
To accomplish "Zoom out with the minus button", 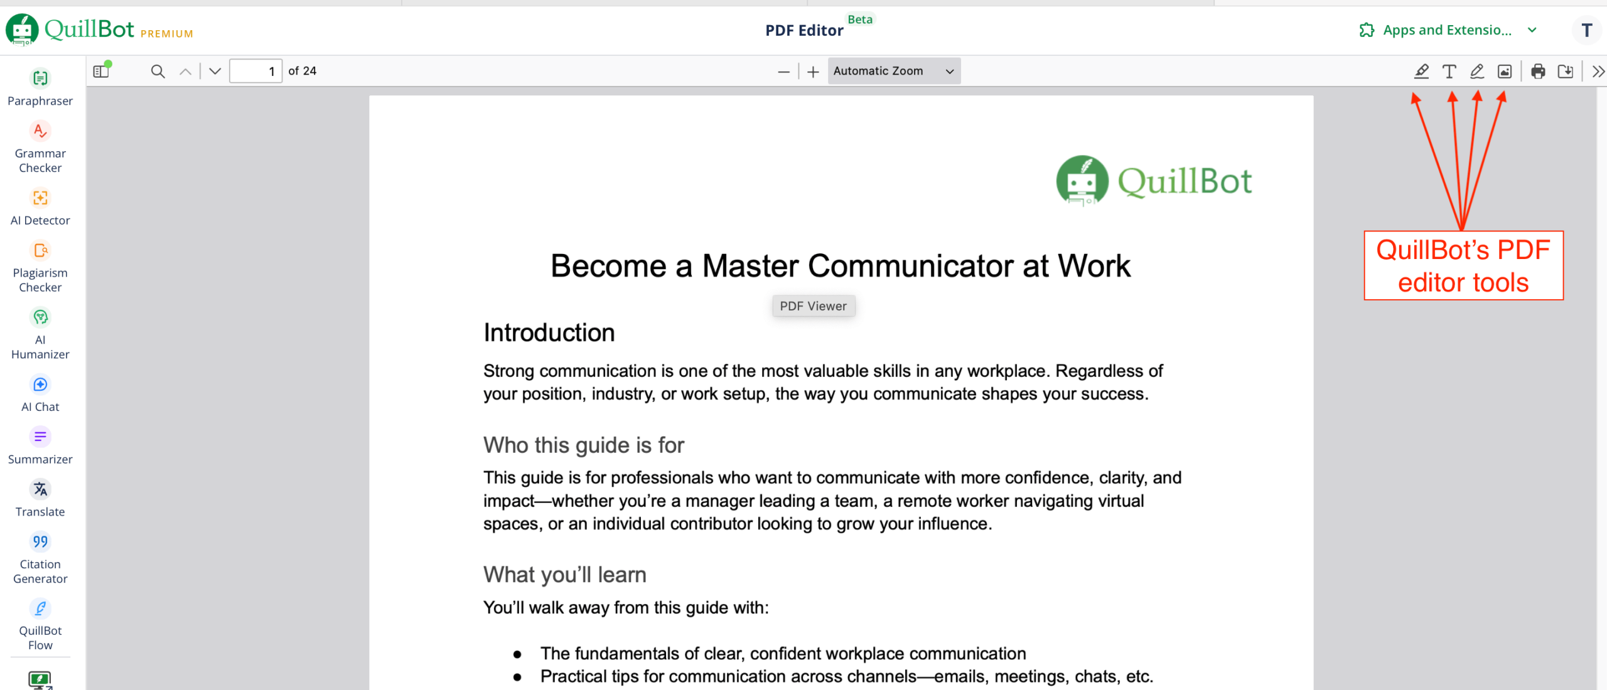I will coord(783,71).
